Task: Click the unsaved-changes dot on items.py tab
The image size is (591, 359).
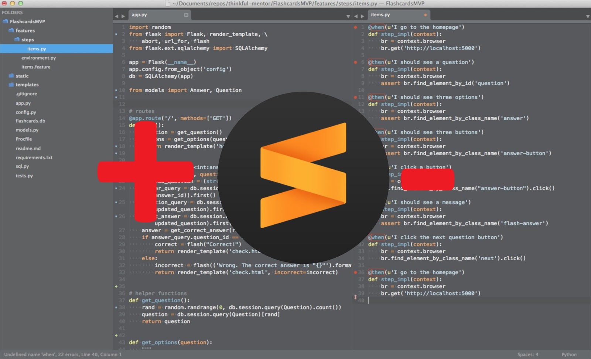Action: [x=426, y=15]
